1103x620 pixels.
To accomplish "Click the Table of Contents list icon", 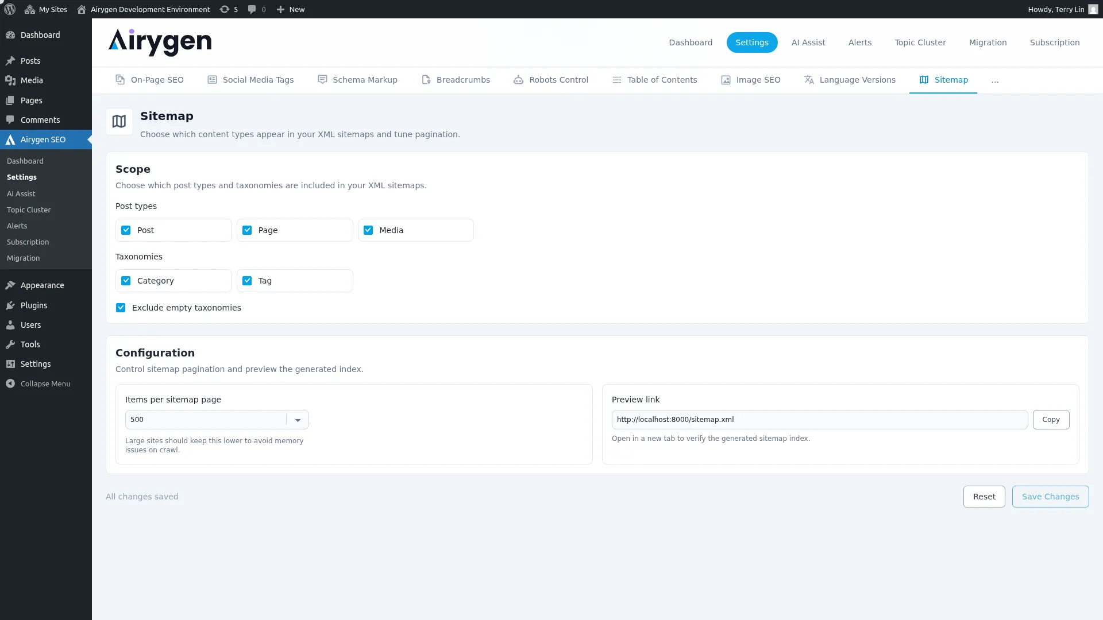I will point(617,80).
